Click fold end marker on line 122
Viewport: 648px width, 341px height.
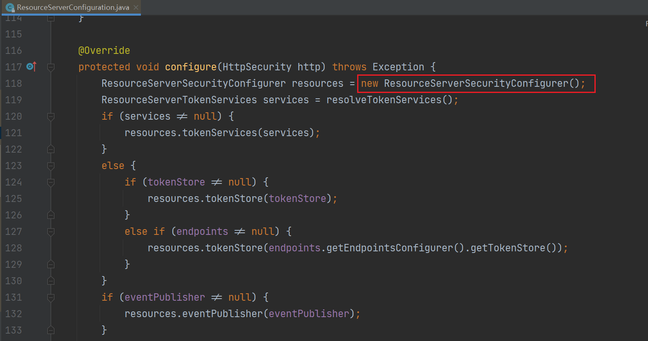pyautogui.click(x=51, y=149)
